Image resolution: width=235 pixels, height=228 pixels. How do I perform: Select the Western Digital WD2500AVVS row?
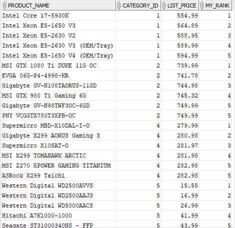click(x=116, y=185)
